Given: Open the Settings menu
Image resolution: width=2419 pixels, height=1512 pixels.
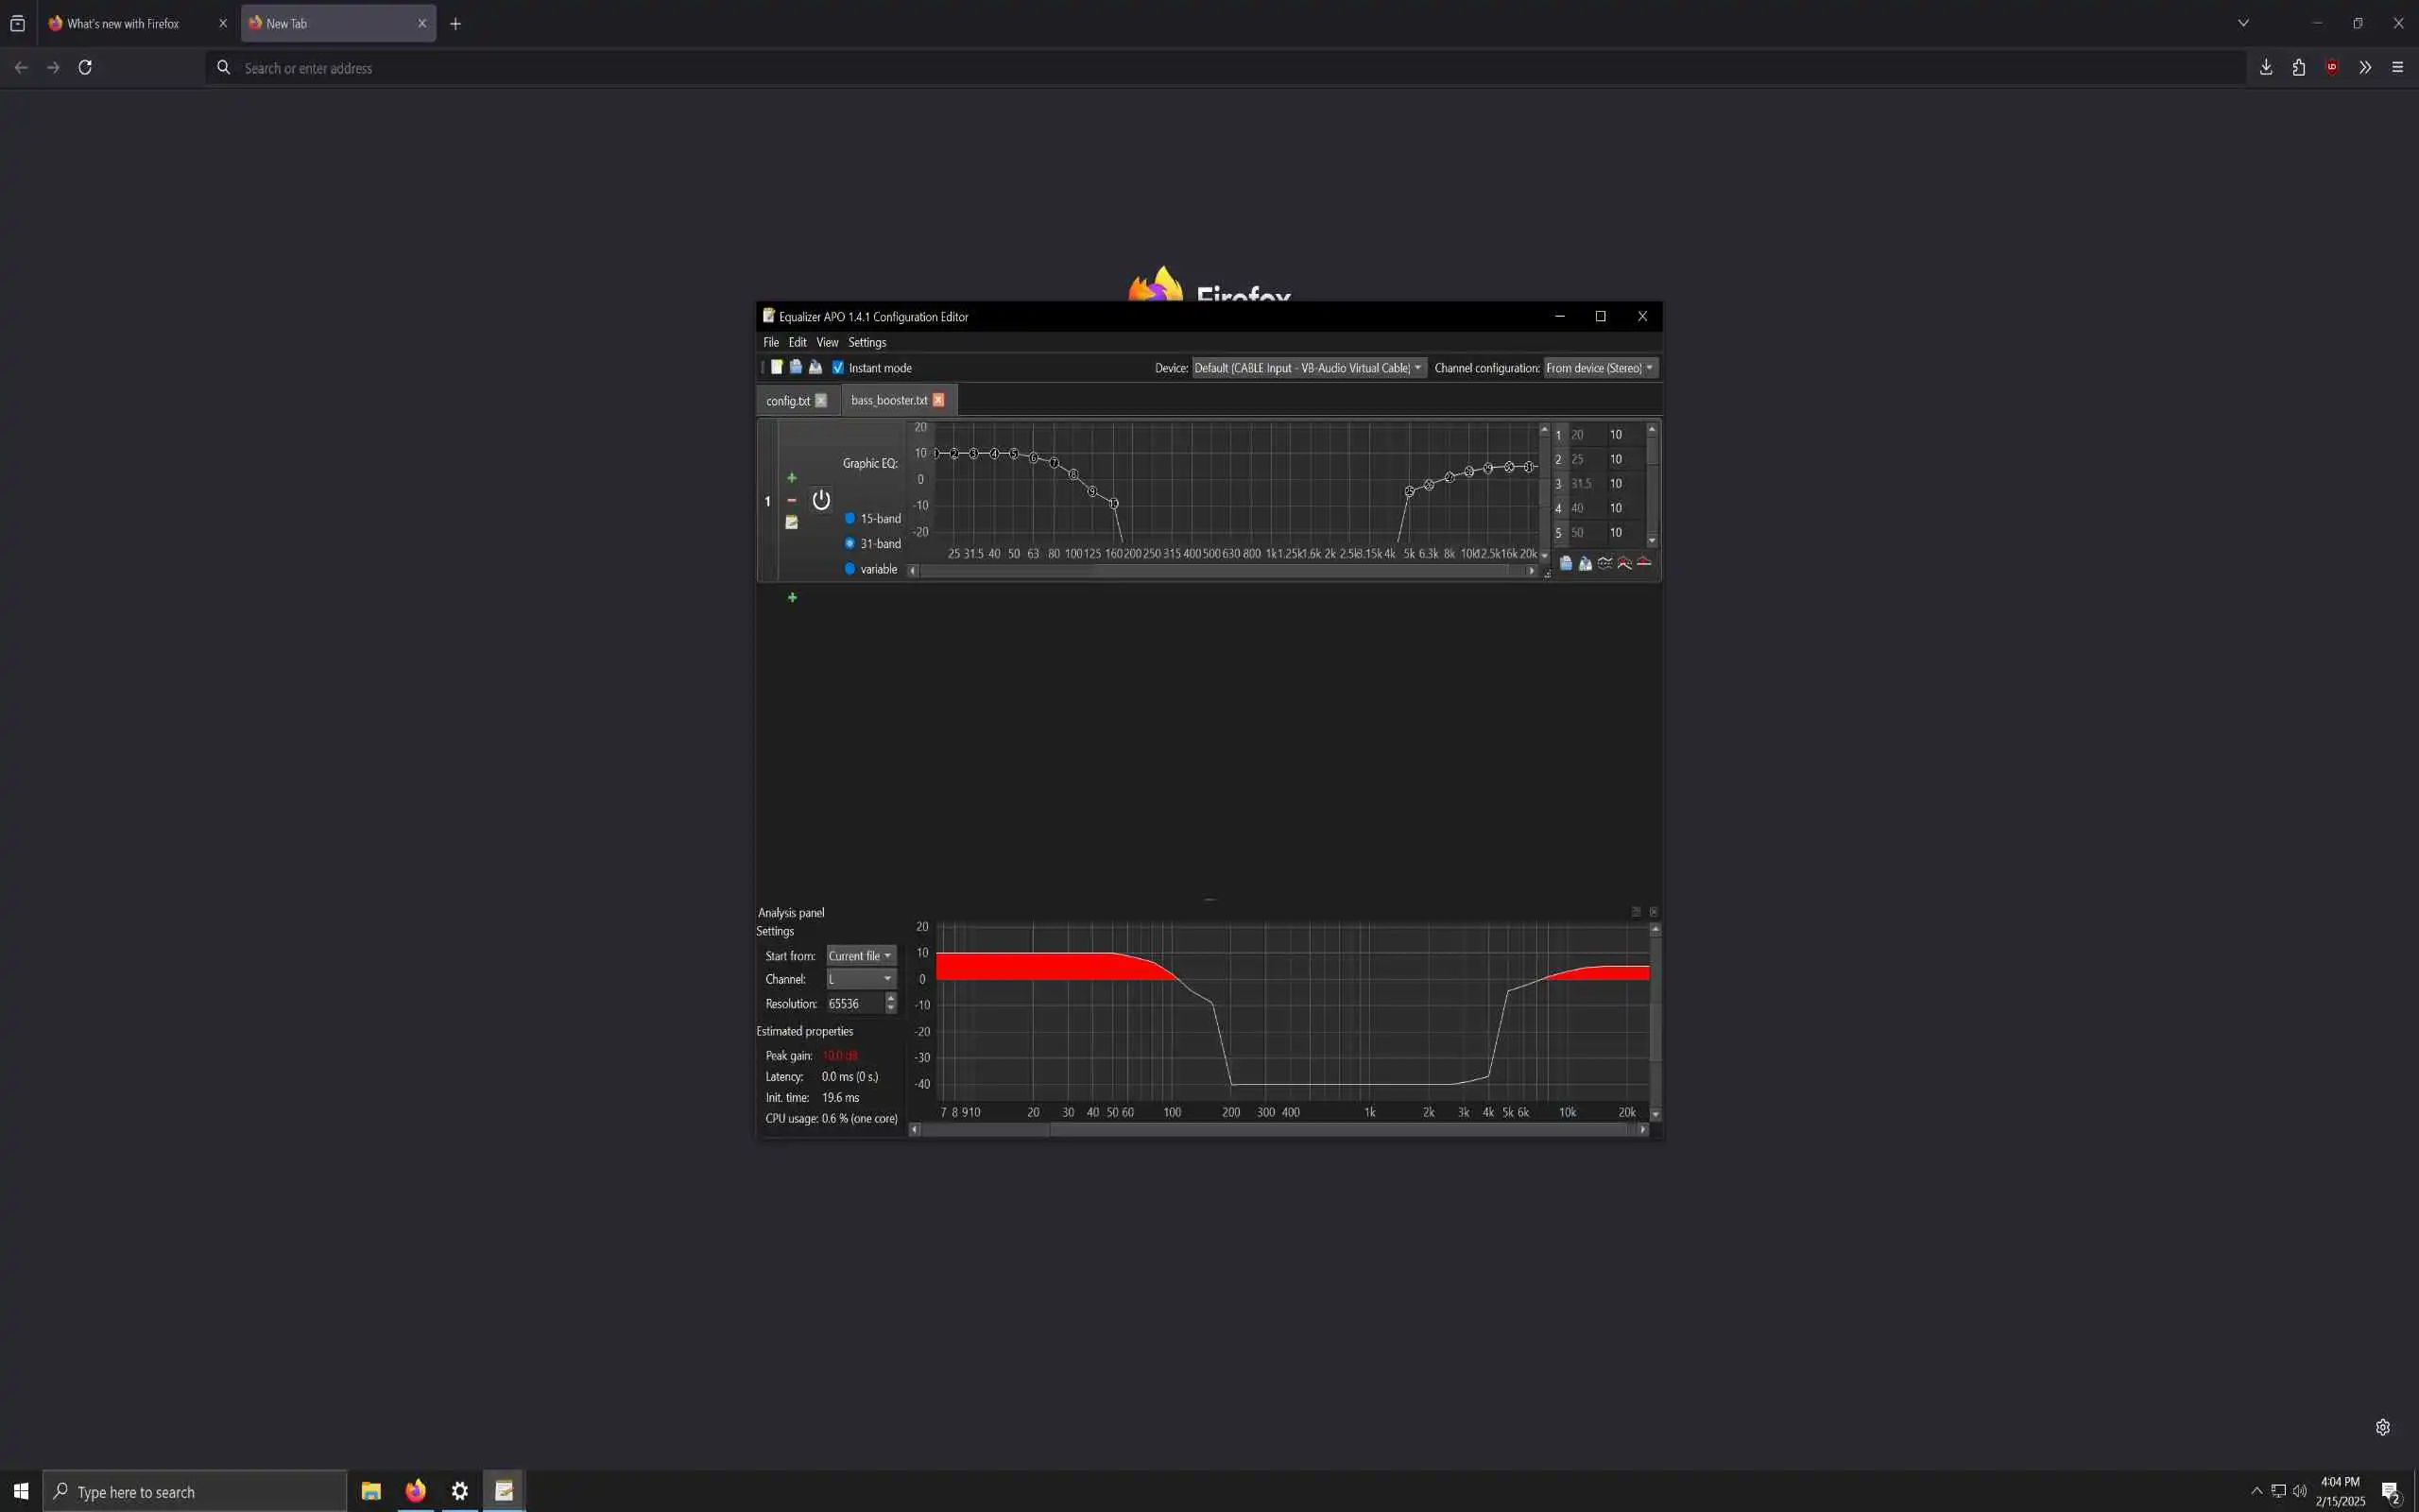Looking at the screenshot, I should pos(866,342).
